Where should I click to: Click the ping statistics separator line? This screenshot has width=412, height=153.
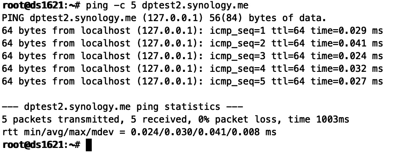click(x=122, y=107)
